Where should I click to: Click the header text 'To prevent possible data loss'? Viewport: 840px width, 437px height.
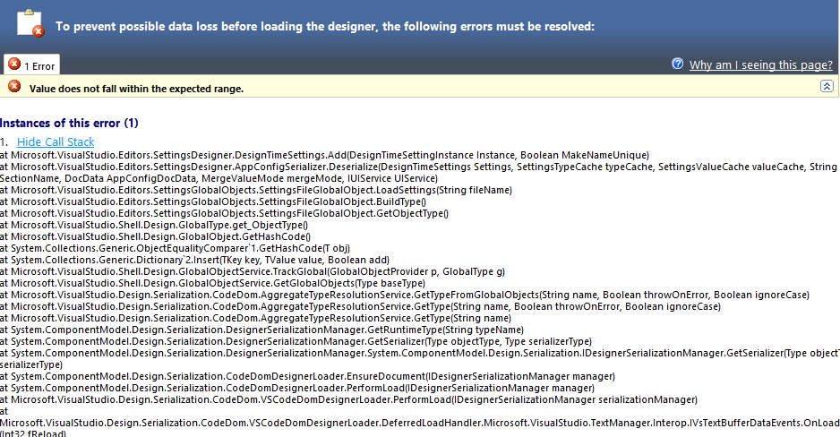coord(325,26)
